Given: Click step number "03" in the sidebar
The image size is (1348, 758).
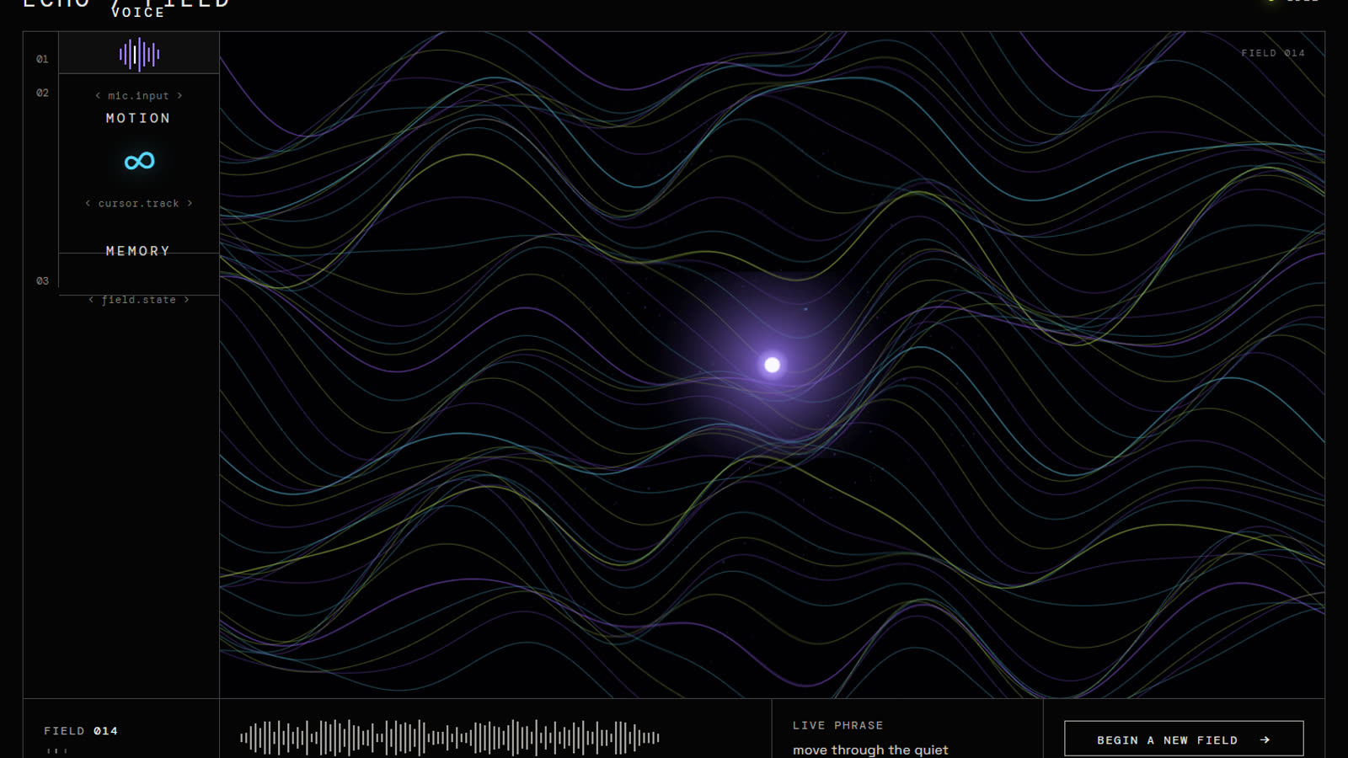Looking at the screenshot, I should [x=42, y=280].
